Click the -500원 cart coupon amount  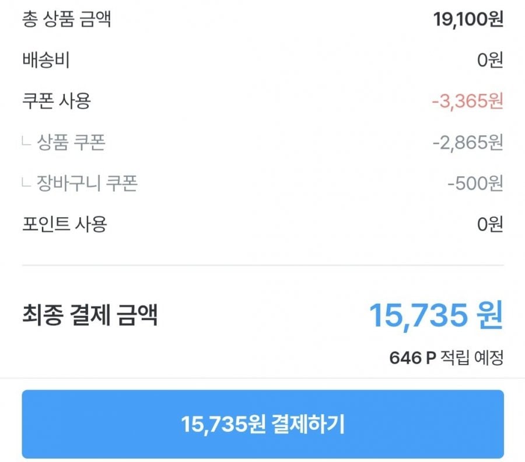[475, 183]
